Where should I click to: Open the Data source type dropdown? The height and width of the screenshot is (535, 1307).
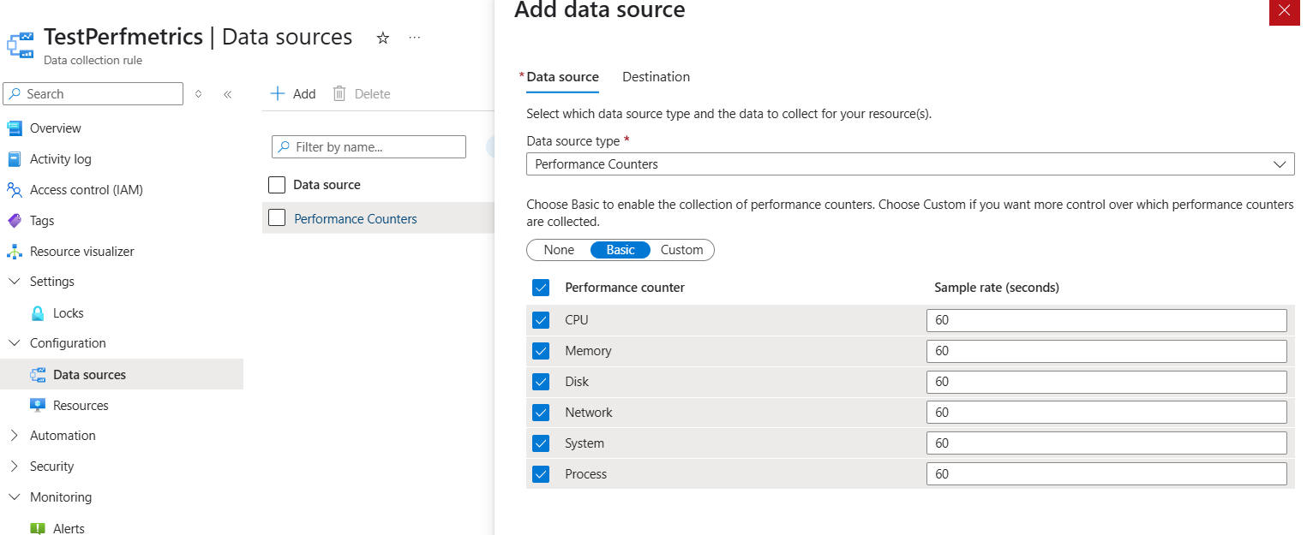click(910, 164)
